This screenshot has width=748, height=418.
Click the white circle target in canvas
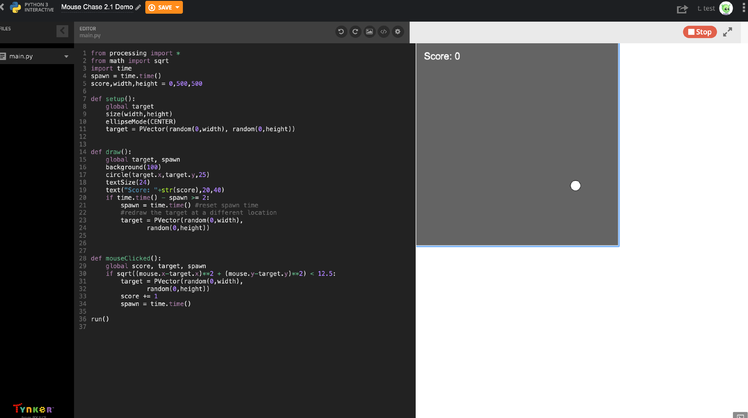tap(575, 186)
